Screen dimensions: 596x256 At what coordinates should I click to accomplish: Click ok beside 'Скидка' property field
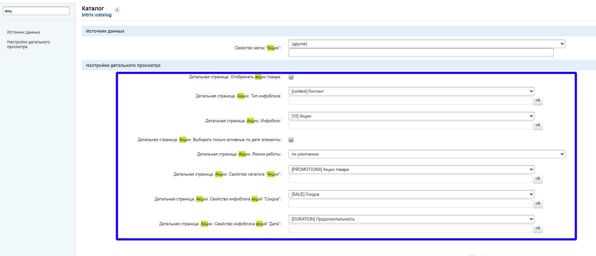pyautogui.click(x=538, y=203)
